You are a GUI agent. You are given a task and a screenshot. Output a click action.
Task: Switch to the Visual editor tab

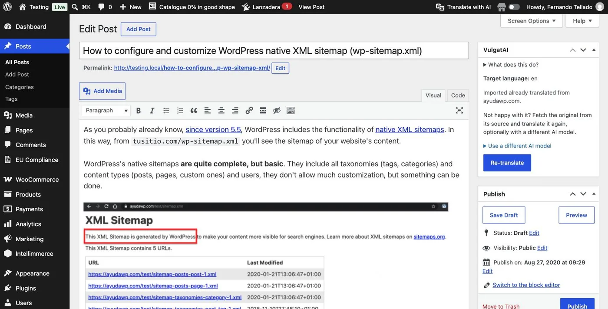(433, 95)
